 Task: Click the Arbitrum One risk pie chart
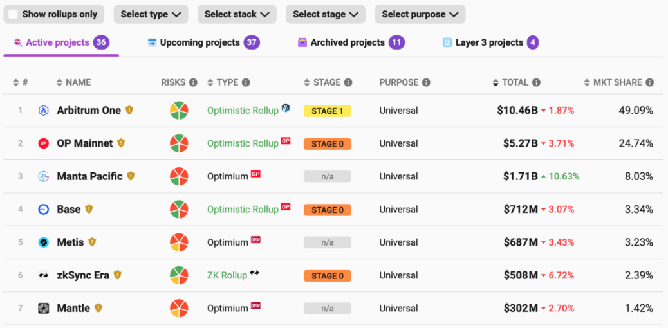[179, 111]
